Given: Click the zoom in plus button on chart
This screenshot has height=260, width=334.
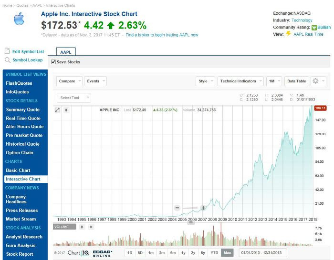Looking at the screenshot, I should point(203,208).
